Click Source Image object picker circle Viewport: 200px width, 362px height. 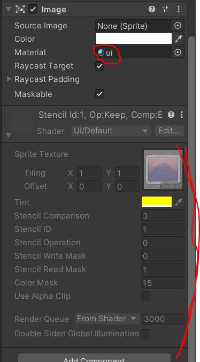(x=178, y=26)
